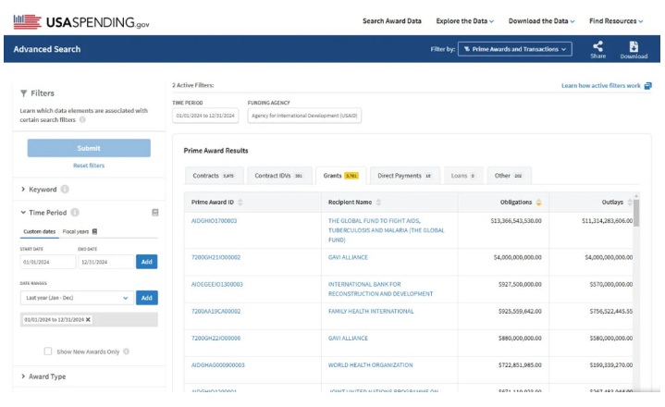The image size is (665, 407).
Task: Click Add button next to date range dropdown
Action: pos(147,298)
